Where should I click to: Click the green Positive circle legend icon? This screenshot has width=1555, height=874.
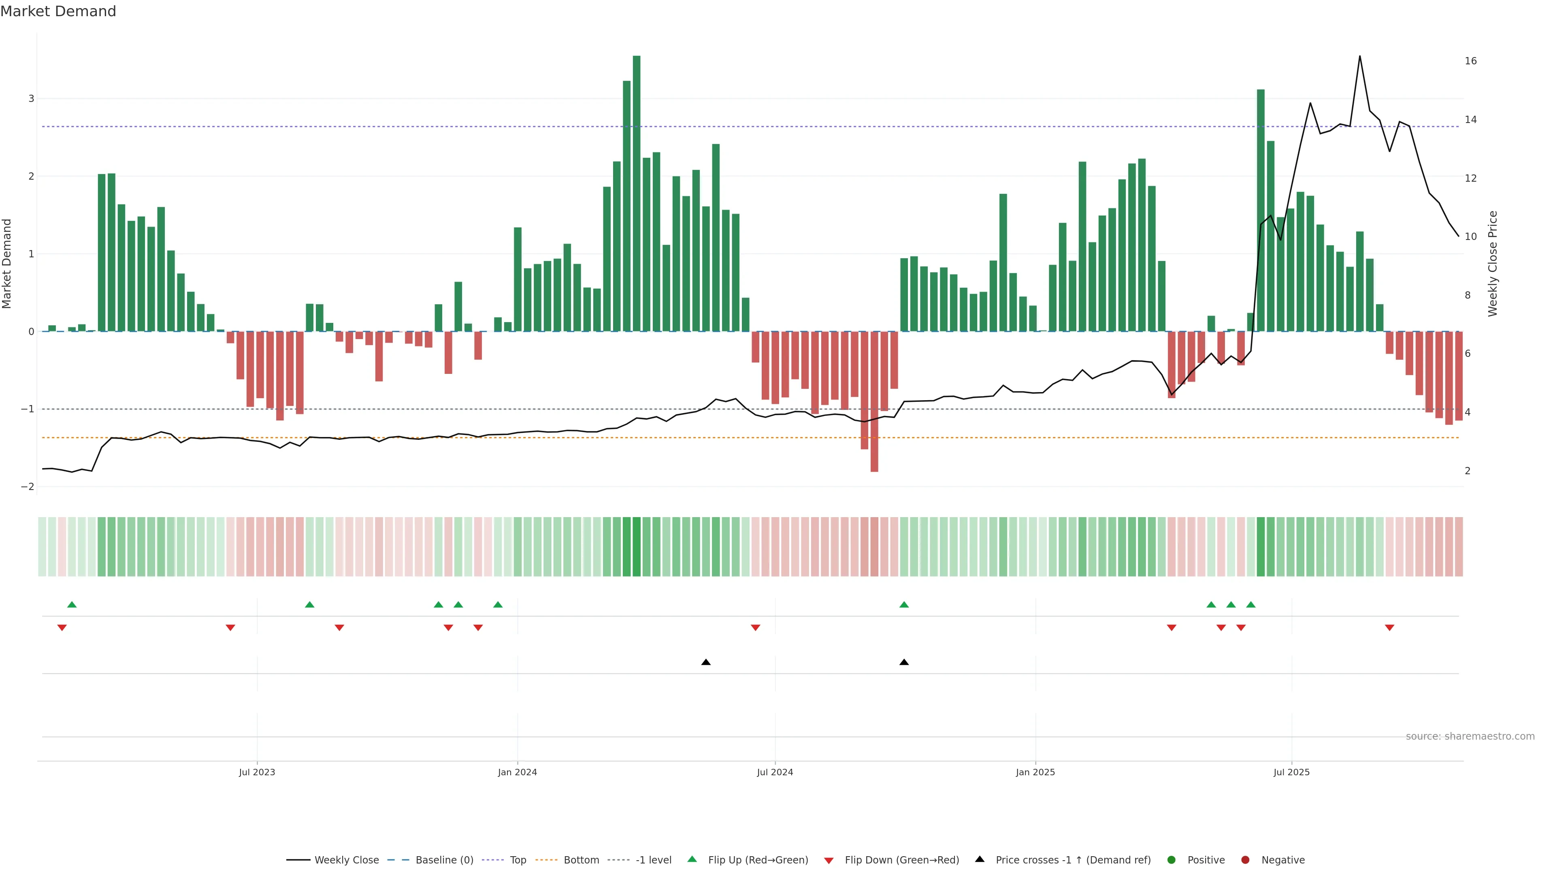pyautogui.click(x=1172, y=860)
